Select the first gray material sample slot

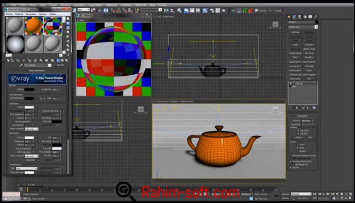pos(15,26)
